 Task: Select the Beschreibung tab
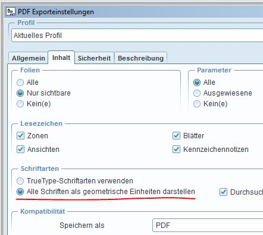tap(140, 58)
